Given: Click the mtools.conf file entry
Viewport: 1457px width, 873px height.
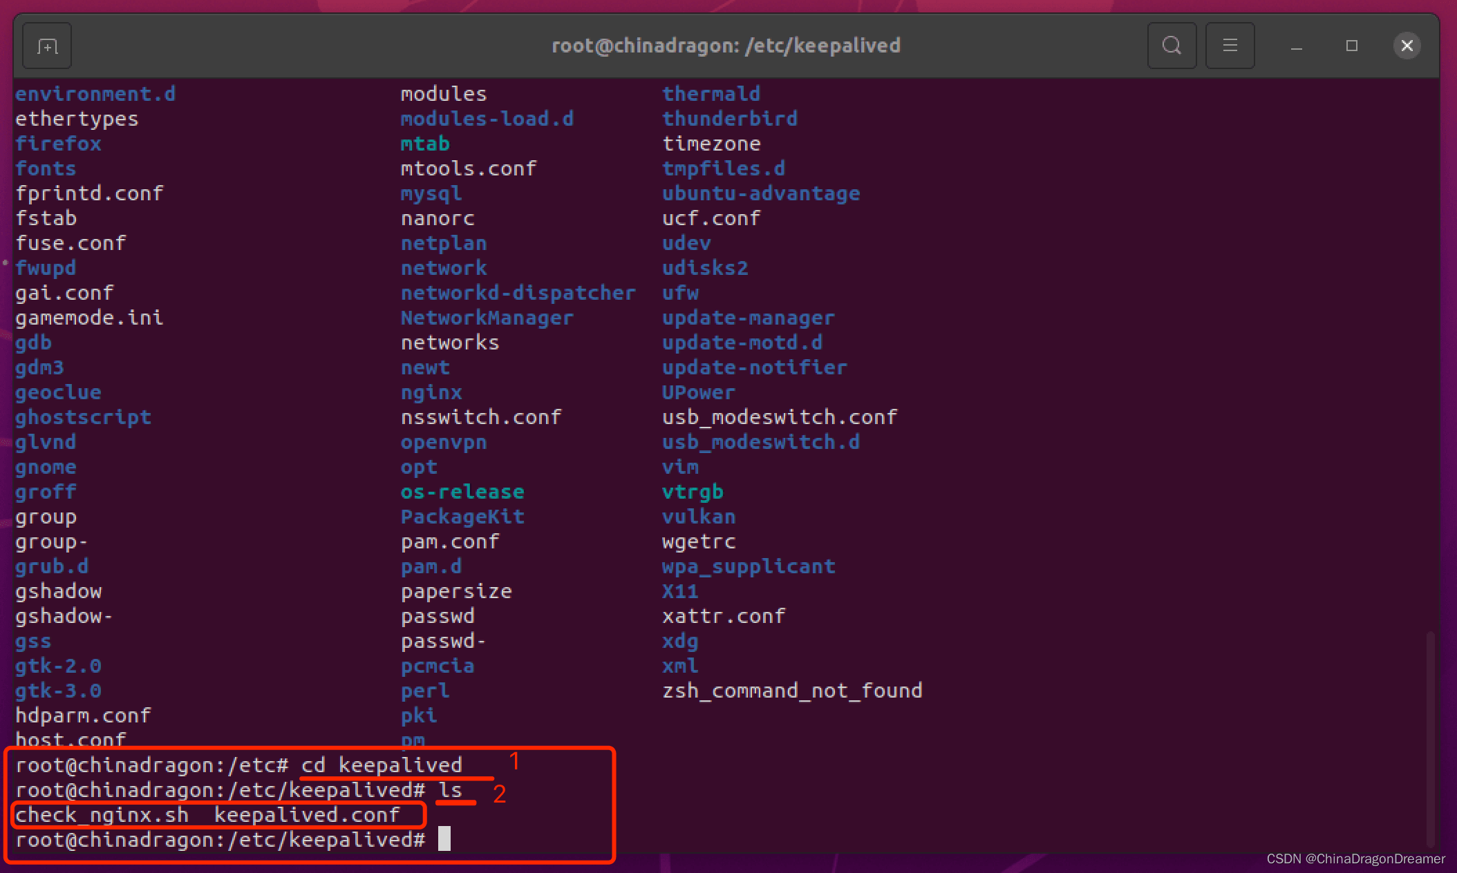Looking at the screenshot, I should 469,169.
